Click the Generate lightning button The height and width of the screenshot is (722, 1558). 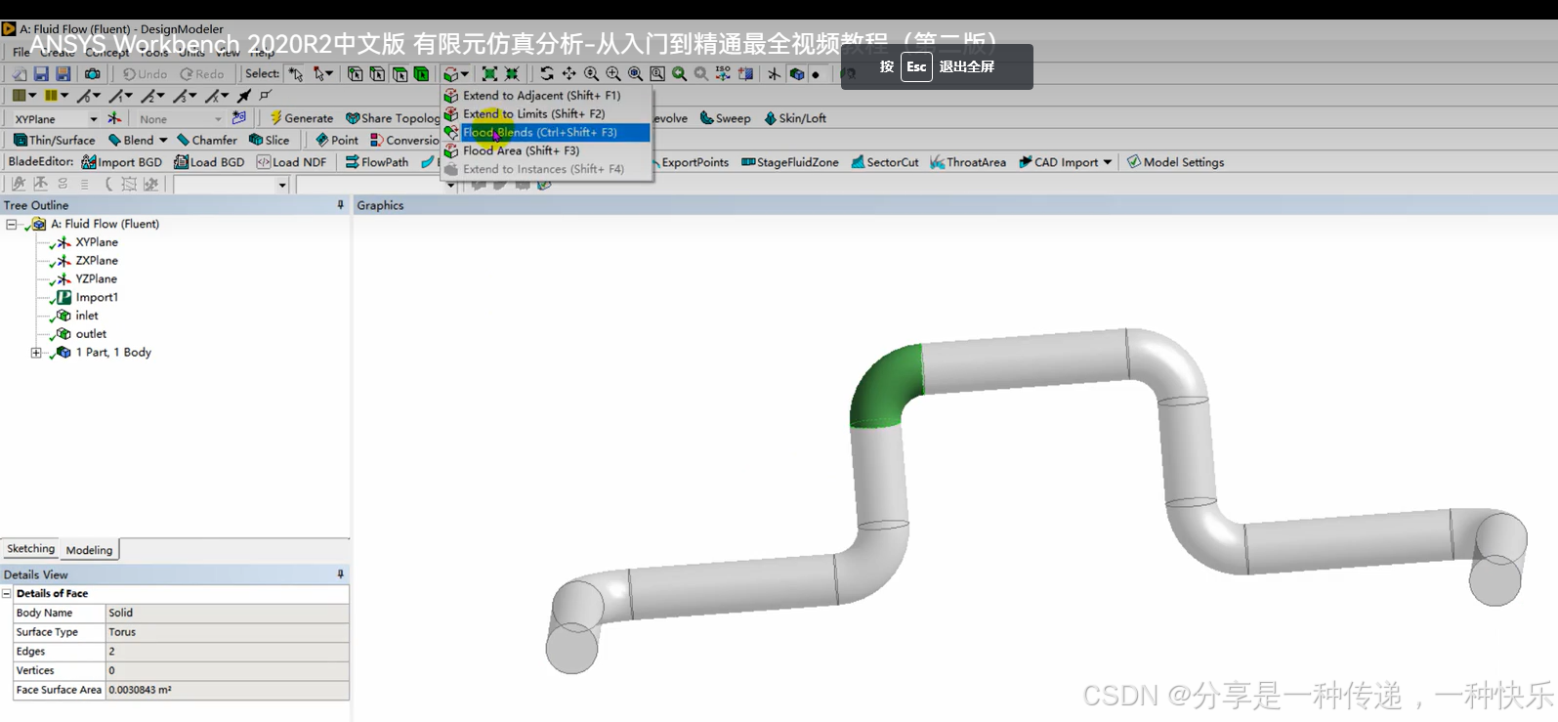click(x=302, y=118)
